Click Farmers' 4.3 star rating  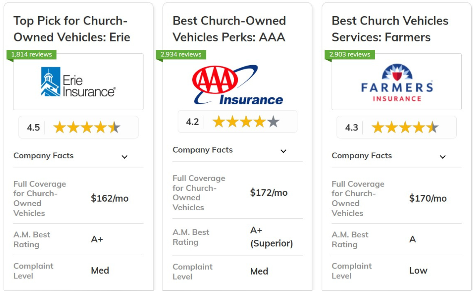point(396,128)
